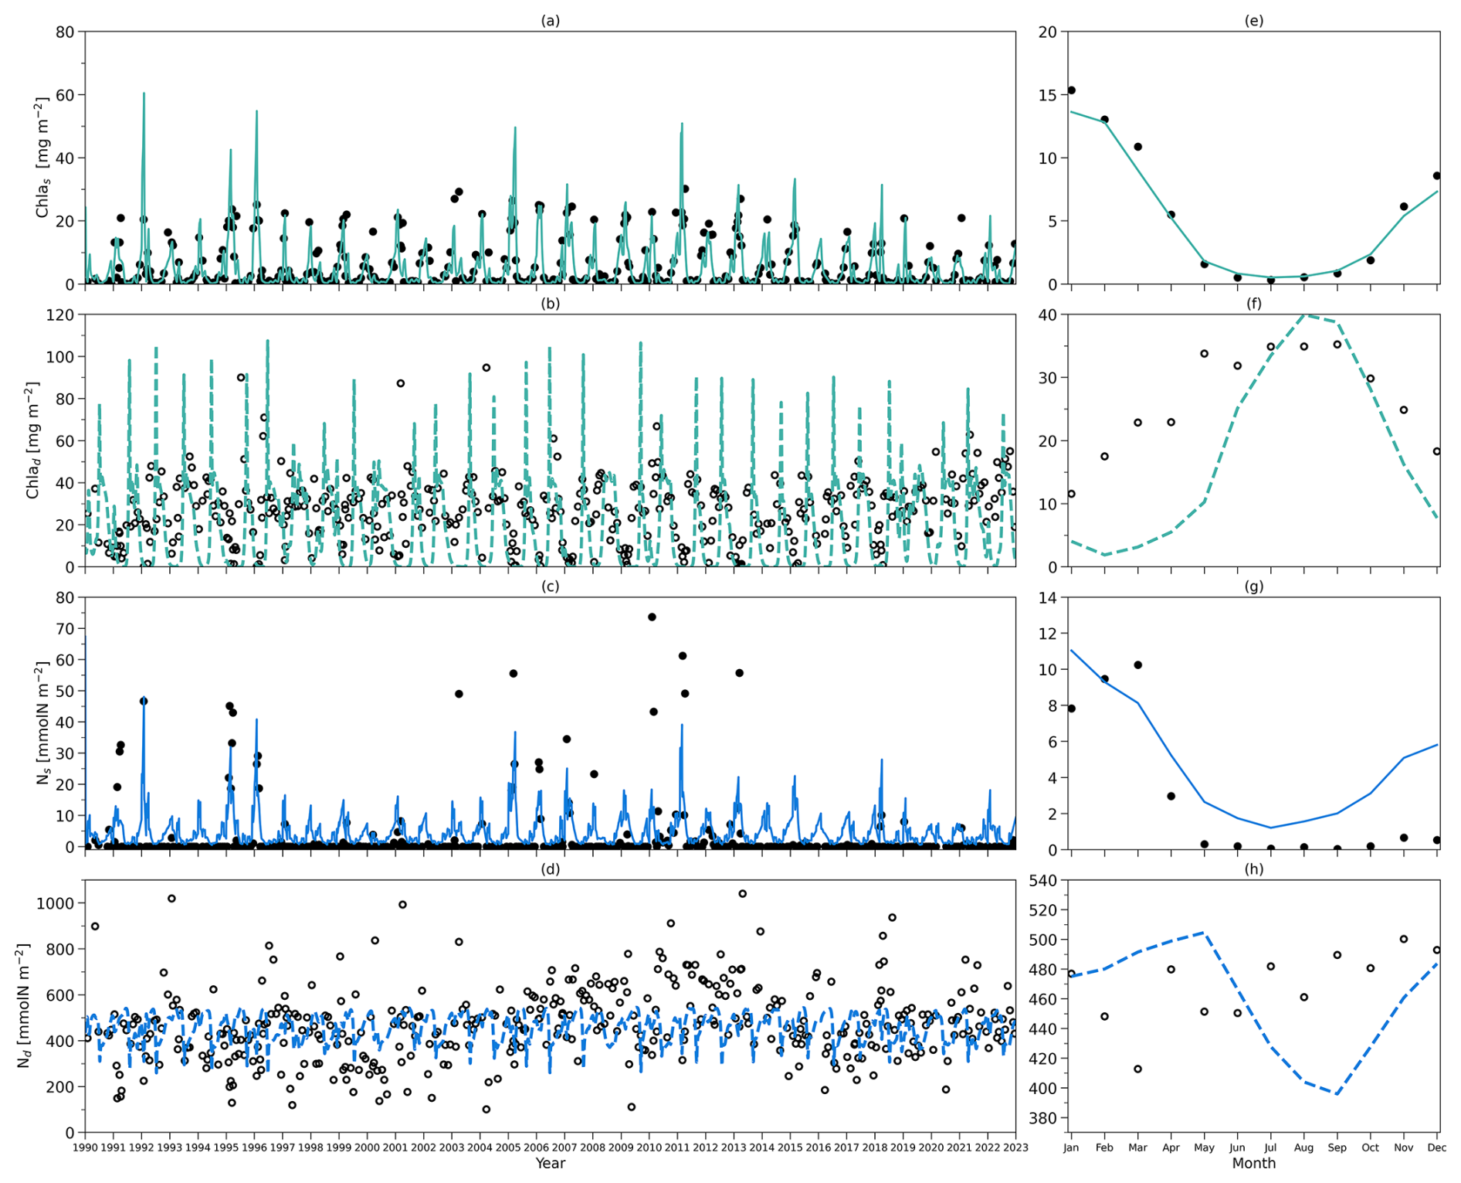Viewport: 1461px width, 1183px height.
Task: Click the panel (b) title label
Action: click(550, 304)
